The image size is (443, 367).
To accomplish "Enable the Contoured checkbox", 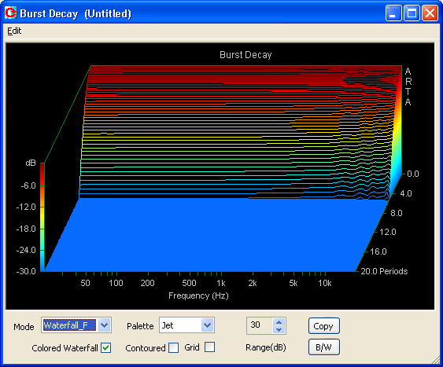I will [173, 348].
